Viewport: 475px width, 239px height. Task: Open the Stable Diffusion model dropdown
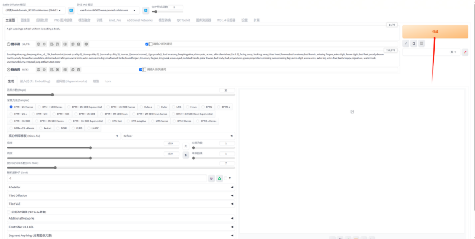pos(34,10)
